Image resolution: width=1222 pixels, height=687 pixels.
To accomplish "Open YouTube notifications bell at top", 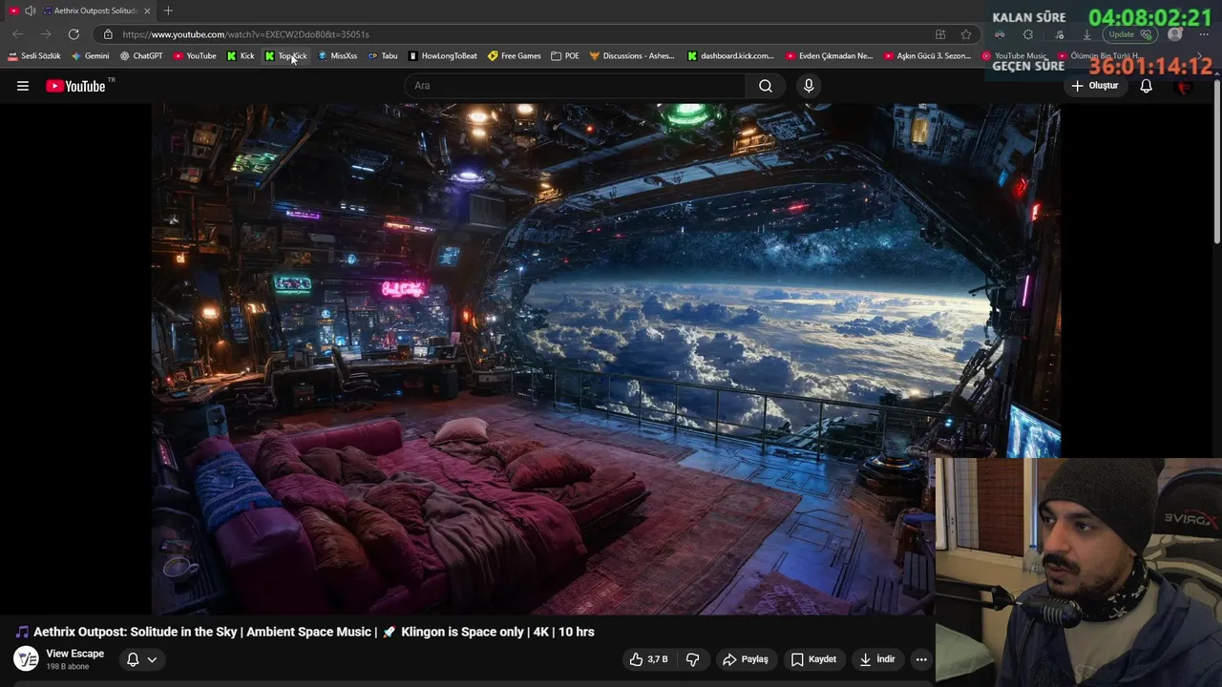I will (1146, 86).
